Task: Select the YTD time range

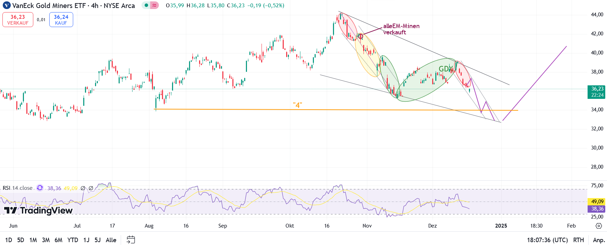Action: (72, 240)
